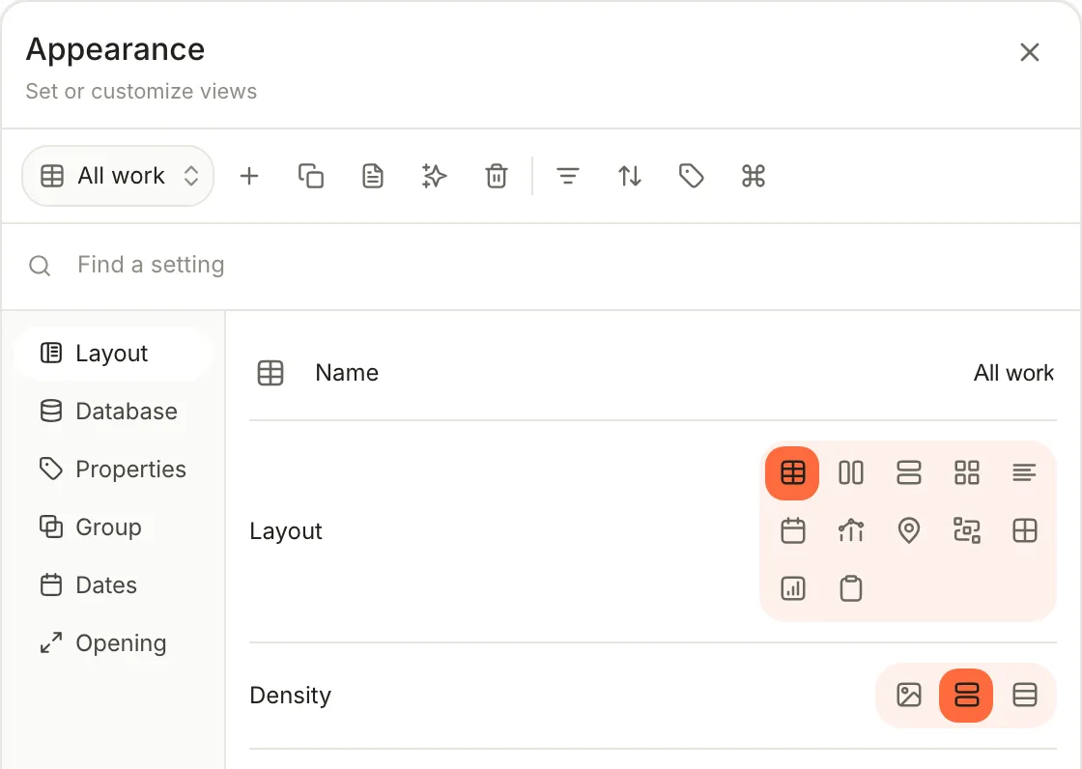The height and width of the screenshot is (769, 1082).
Task: Click the tag properties icon in toolbar
Action: 692,176
